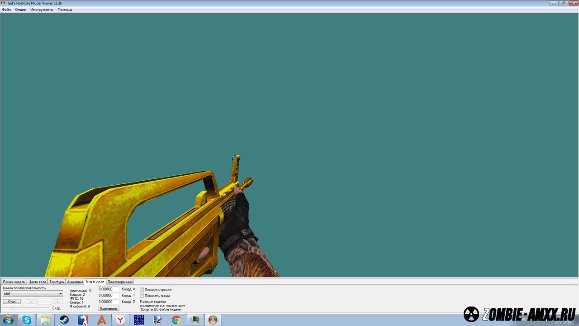Click the taskbar clock date 28.11.2015
The height and width of the screenshot is (326, 579).
tap(563, 323)
